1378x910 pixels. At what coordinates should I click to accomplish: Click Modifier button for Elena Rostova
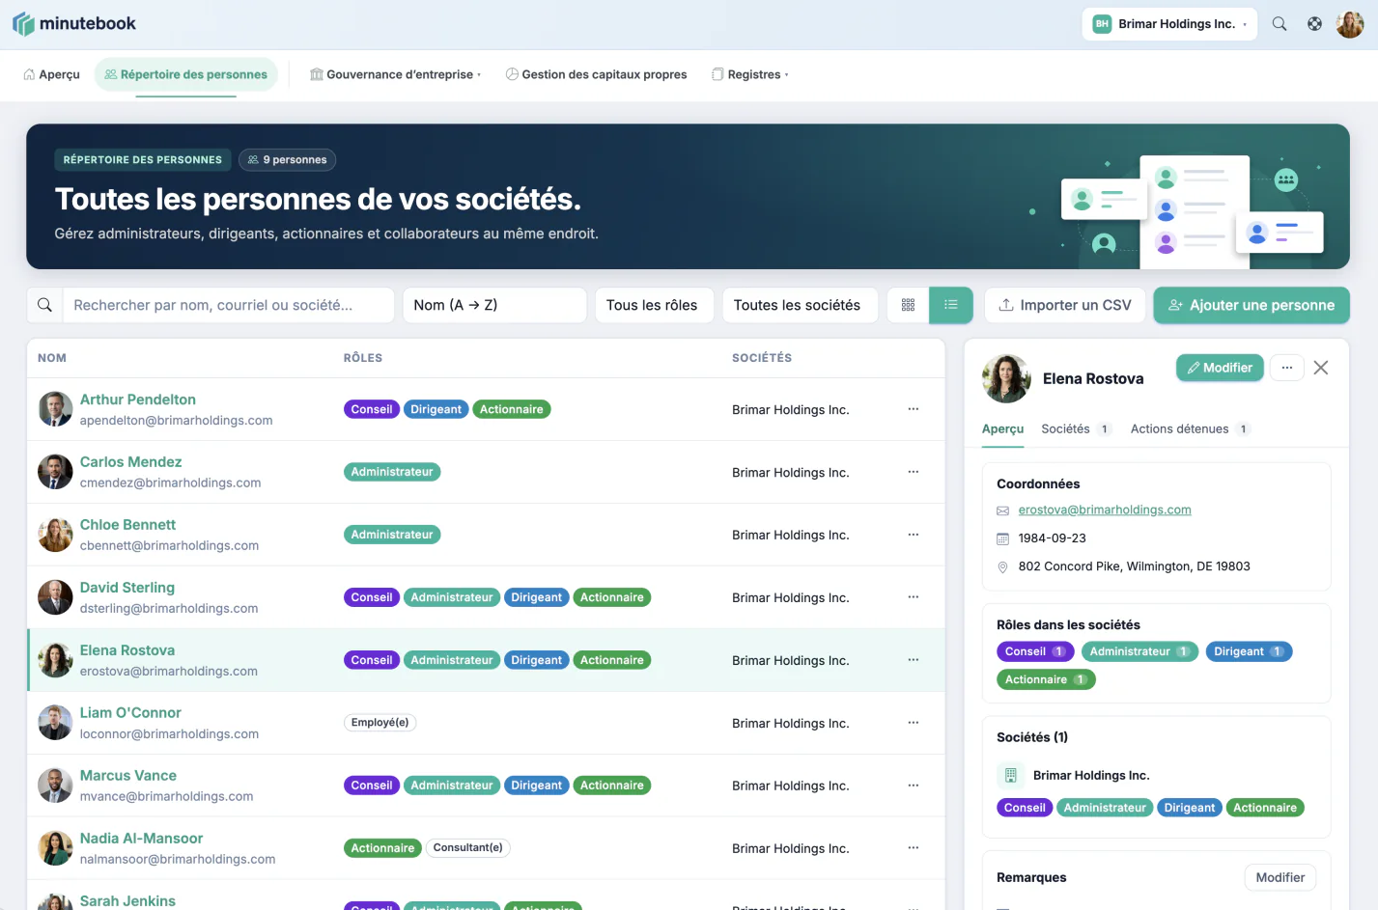[x=1220, y=368]
